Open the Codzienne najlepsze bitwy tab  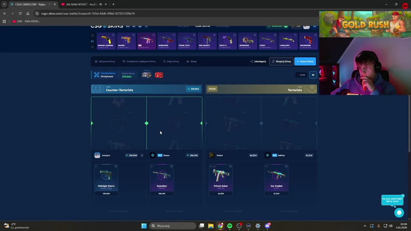pyautogui.click(x=139, y=61)
